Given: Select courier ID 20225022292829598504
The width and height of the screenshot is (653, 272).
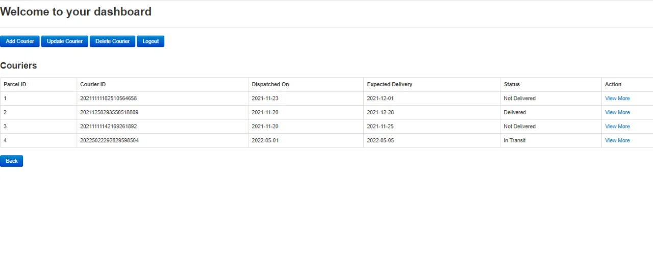Looking at the screenshot, I should tap(109, 140).
